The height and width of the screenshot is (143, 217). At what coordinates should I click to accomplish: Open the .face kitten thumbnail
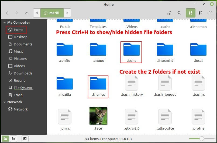(98, 116)
